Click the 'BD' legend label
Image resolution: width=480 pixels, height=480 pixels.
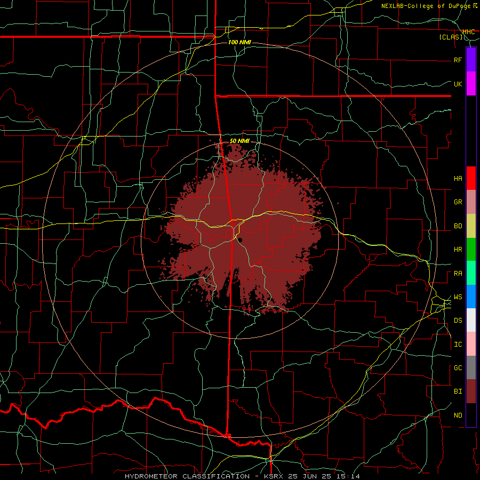click(458, 226)
